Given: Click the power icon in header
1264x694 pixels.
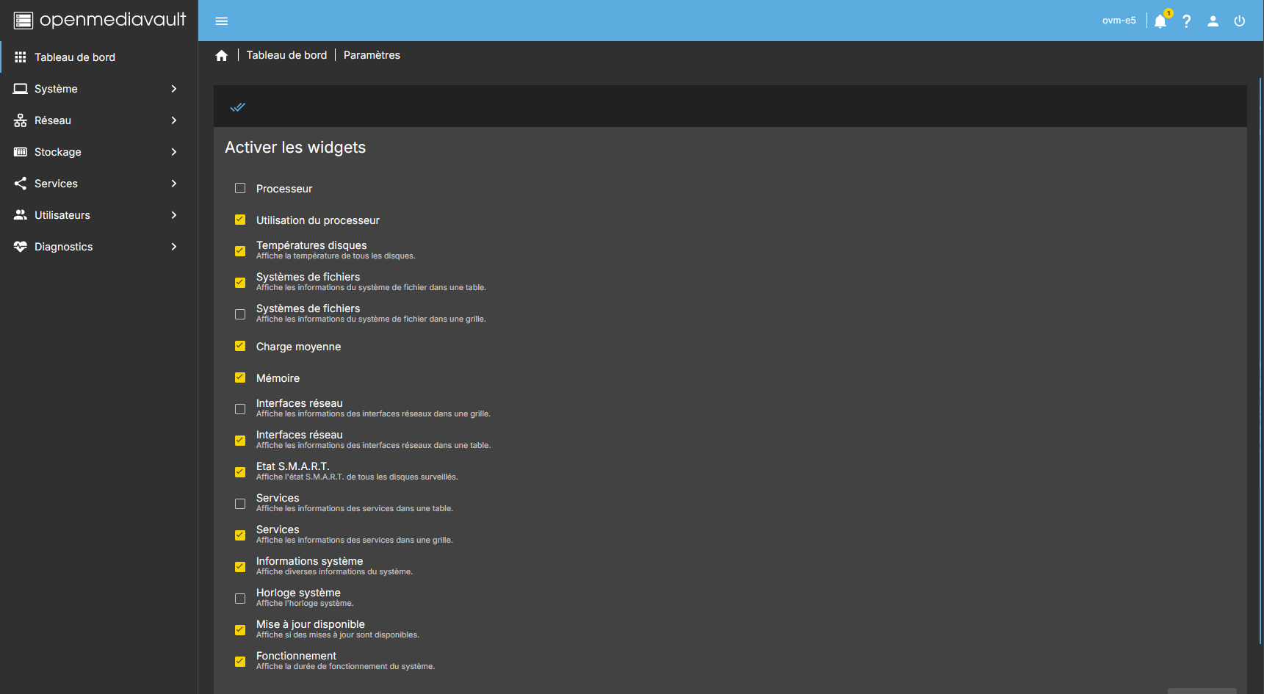Looking at the screenshot, I should click(x=1239, y=21).
